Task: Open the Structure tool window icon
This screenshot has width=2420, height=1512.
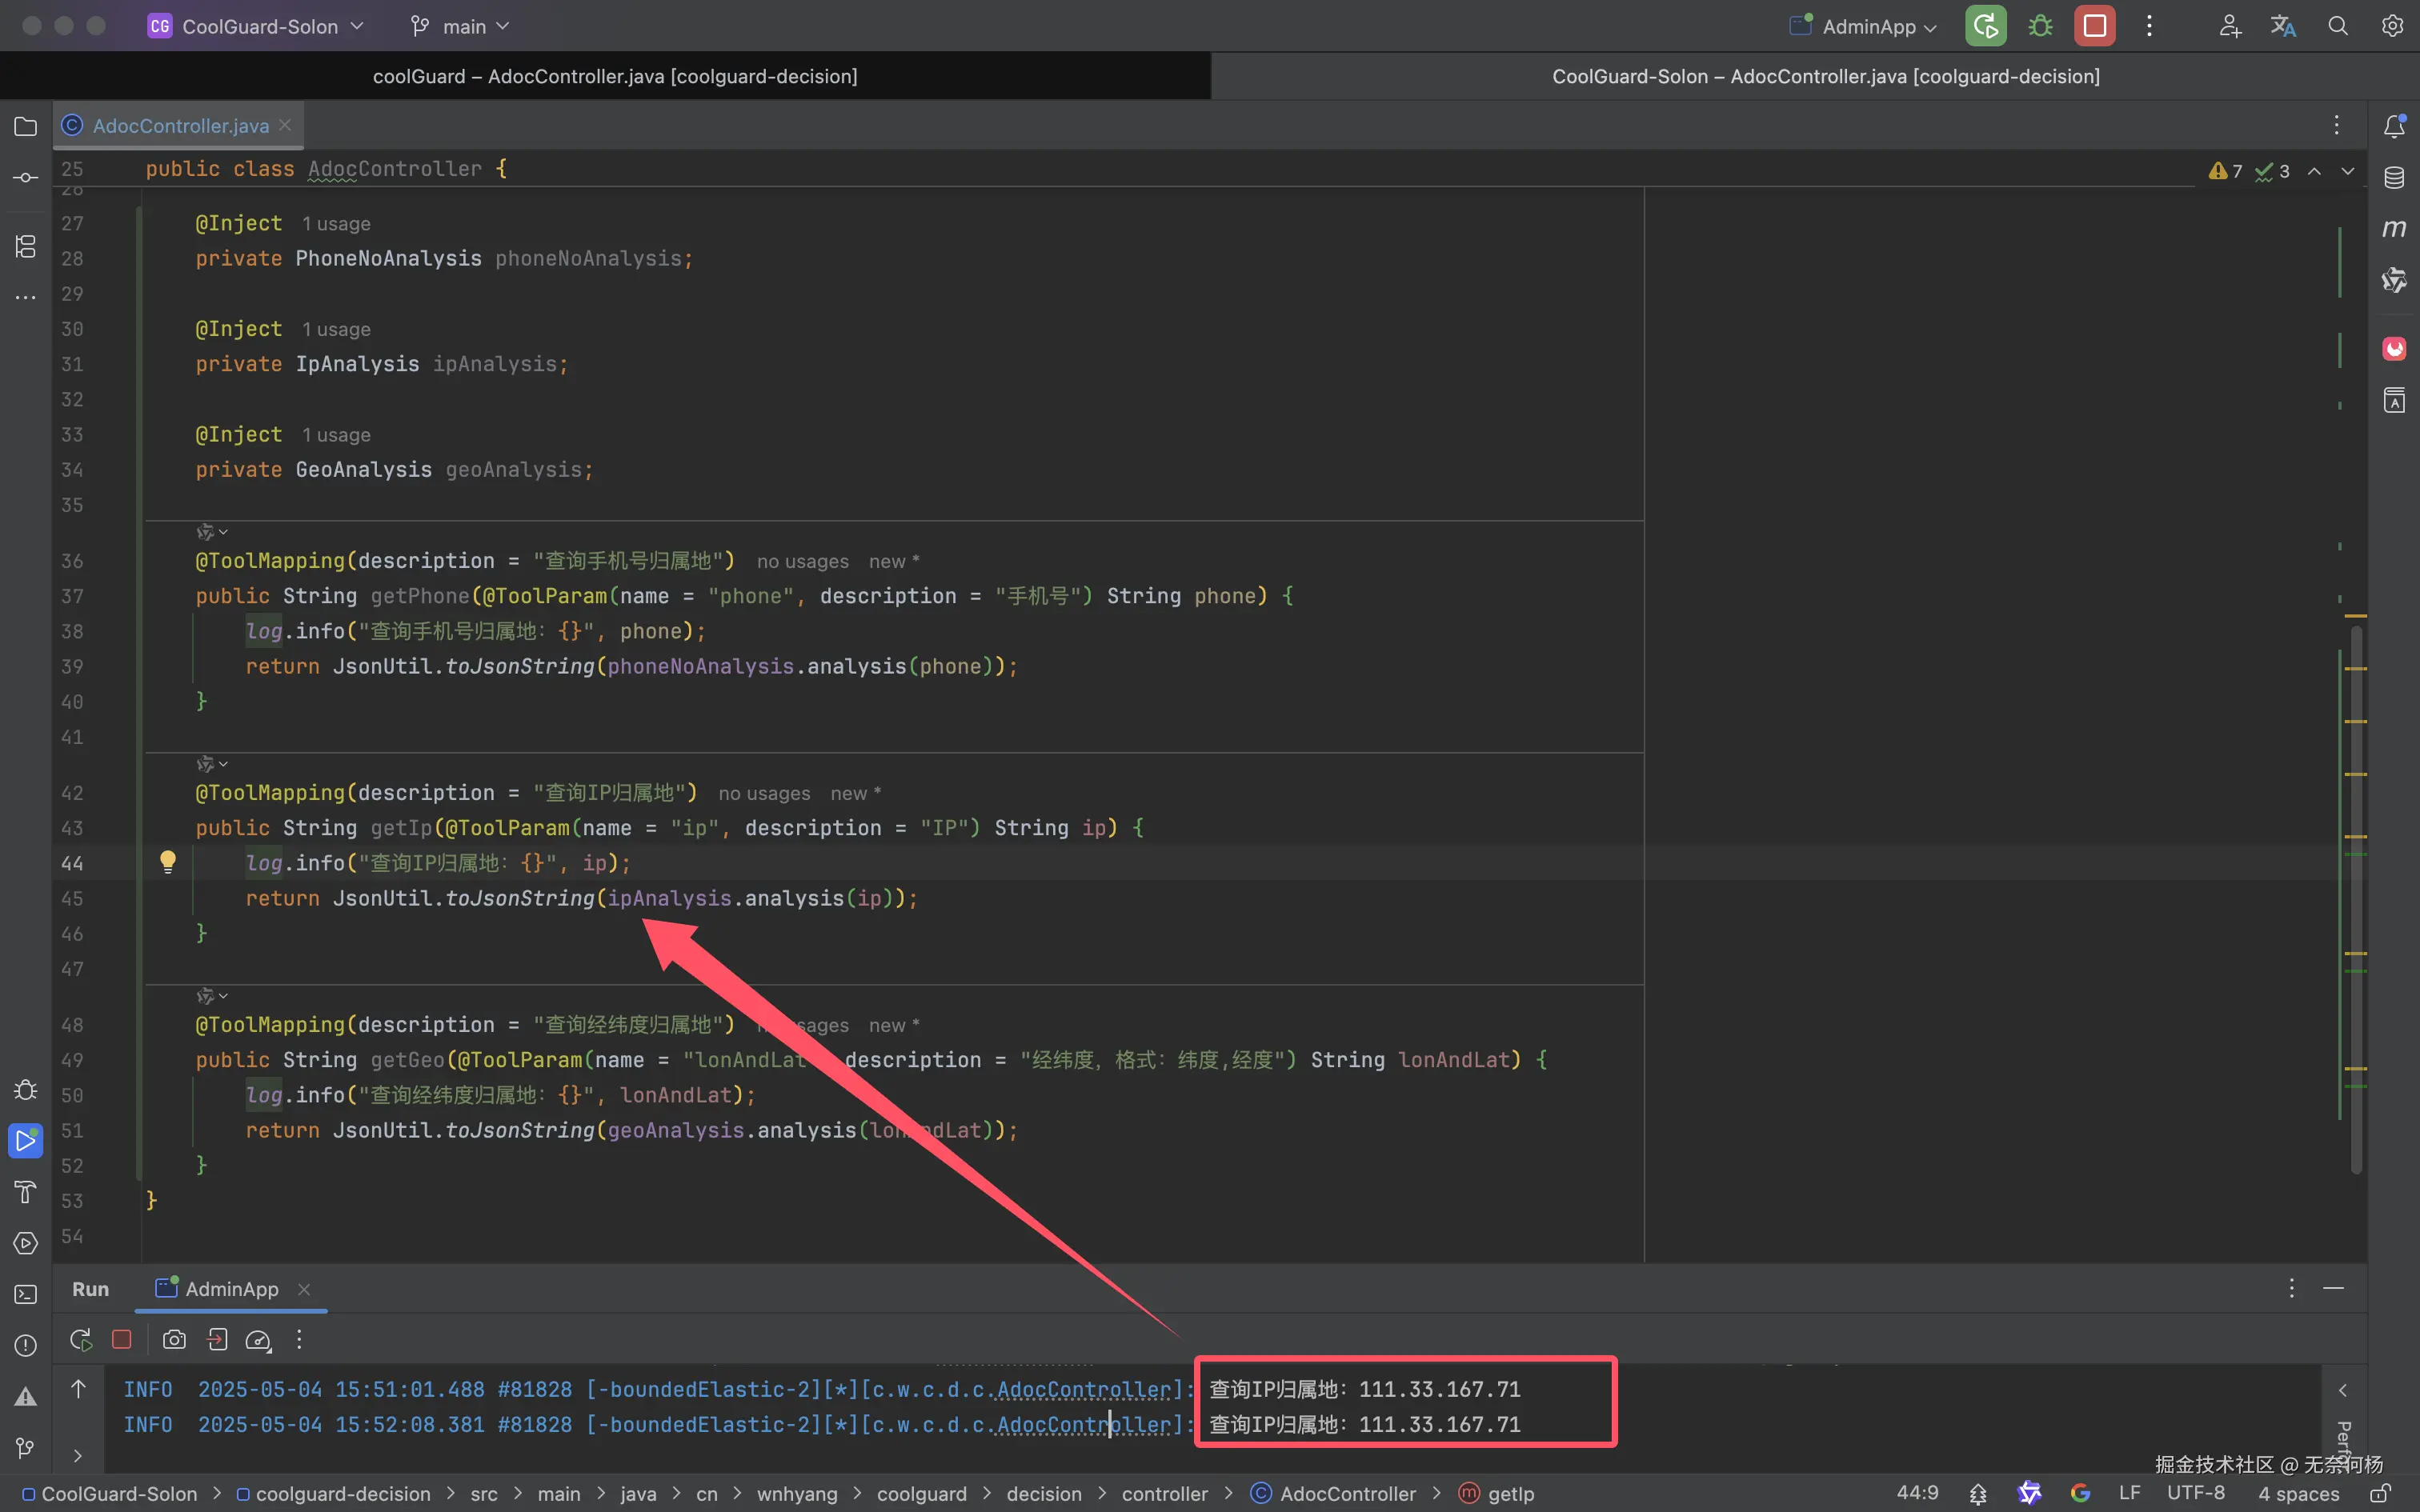Action: pyautogui.click(x=26, y=246)
